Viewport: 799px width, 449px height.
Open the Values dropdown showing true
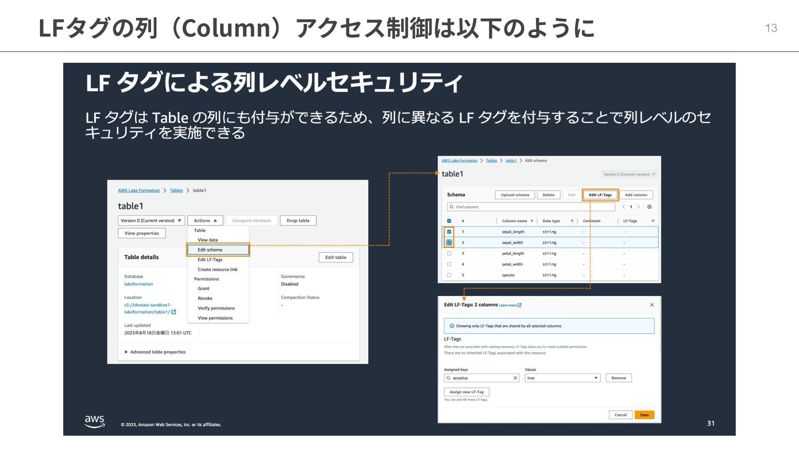point(563,378)
